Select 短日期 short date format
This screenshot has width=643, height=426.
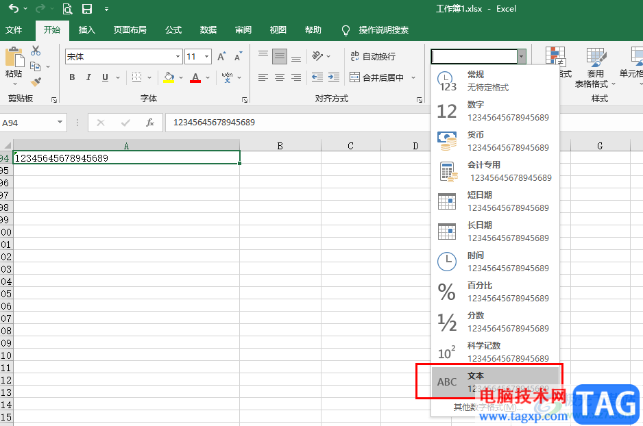click(495, 201)
